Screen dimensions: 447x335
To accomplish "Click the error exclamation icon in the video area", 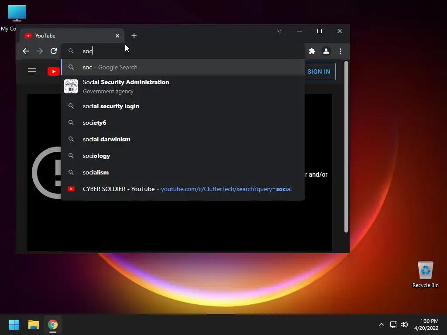I will point(47,172).
